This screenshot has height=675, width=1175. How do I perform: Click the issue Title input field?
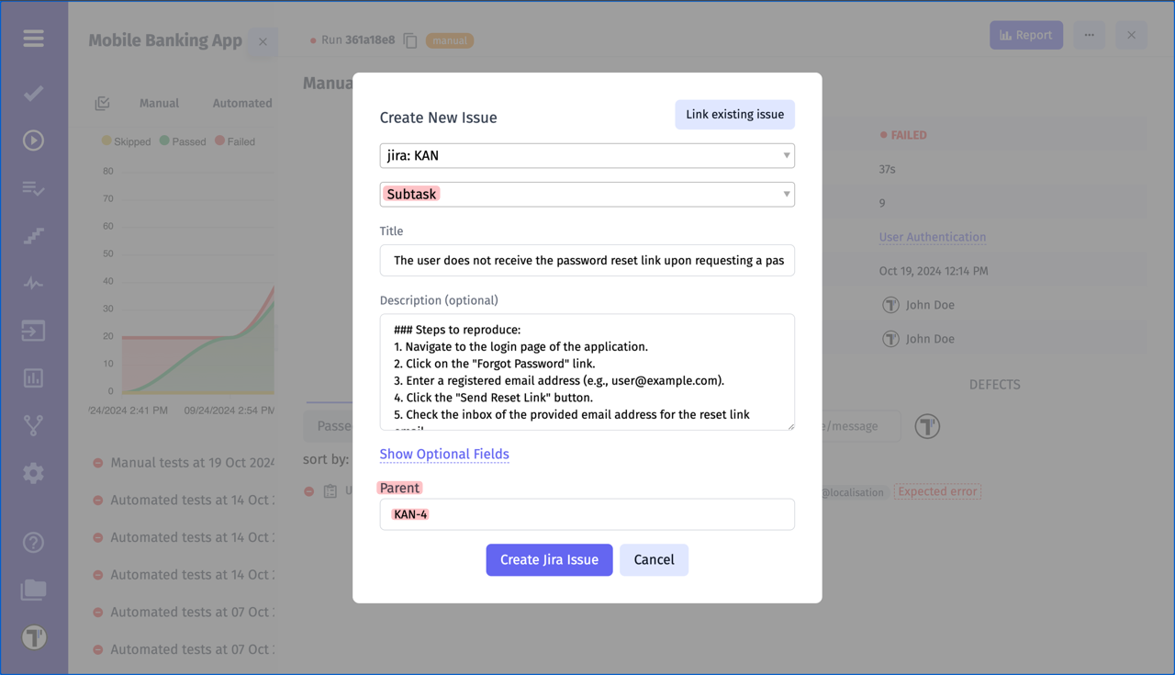587,260
